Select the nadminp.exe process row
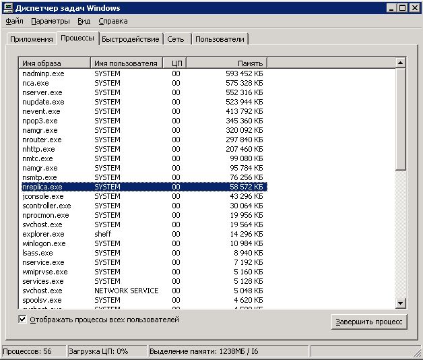The height and width of the screenshot is (360, 423). pyautogui.click(x=143, y=73)
